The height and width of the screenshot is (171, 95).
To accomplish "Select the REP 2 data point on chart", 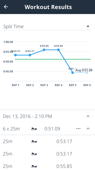I will tap(30, 55).
